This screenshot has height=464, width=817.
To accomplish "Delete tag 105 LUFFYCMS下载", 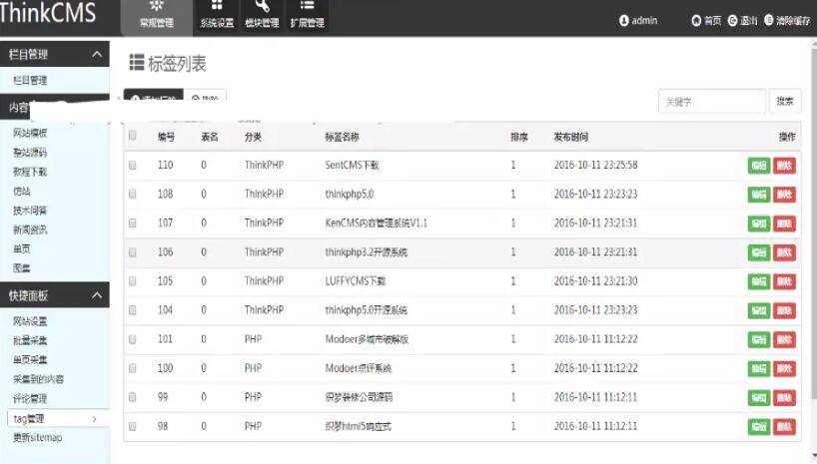I will pyautogui.click(x=784, y=281).
